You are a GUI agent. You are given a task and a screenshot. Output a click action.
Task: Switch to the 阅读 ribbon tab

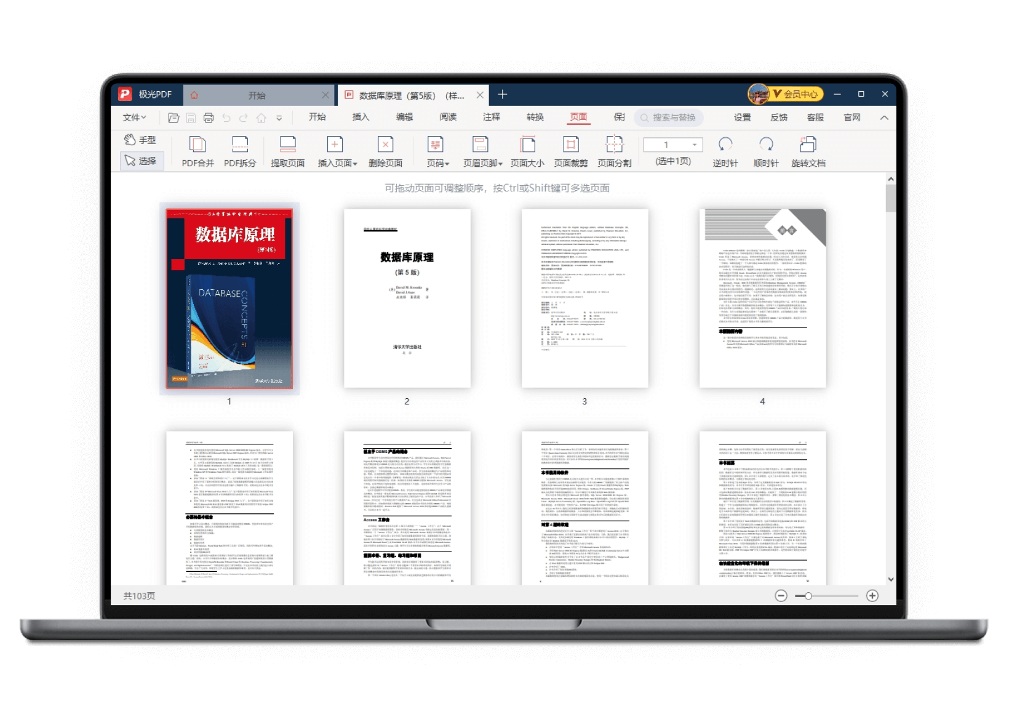[448, 117]
